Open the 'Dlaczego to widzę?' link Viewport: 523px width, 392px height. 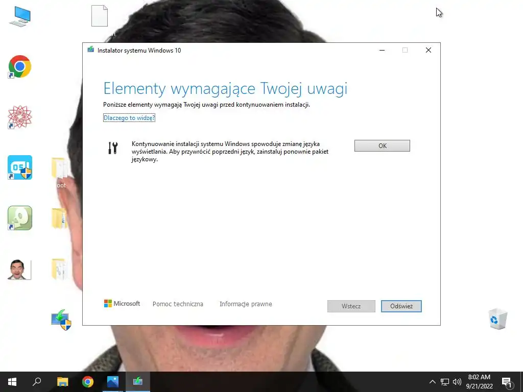[x=129, y=118]
